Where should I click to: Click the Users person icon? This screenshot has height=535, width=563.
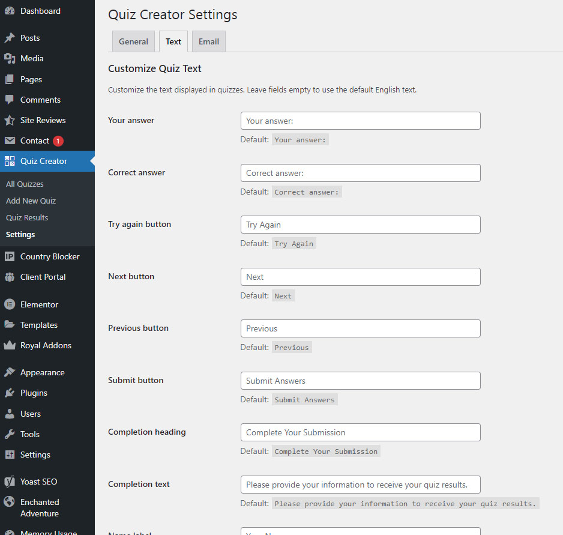pos(10,414)
